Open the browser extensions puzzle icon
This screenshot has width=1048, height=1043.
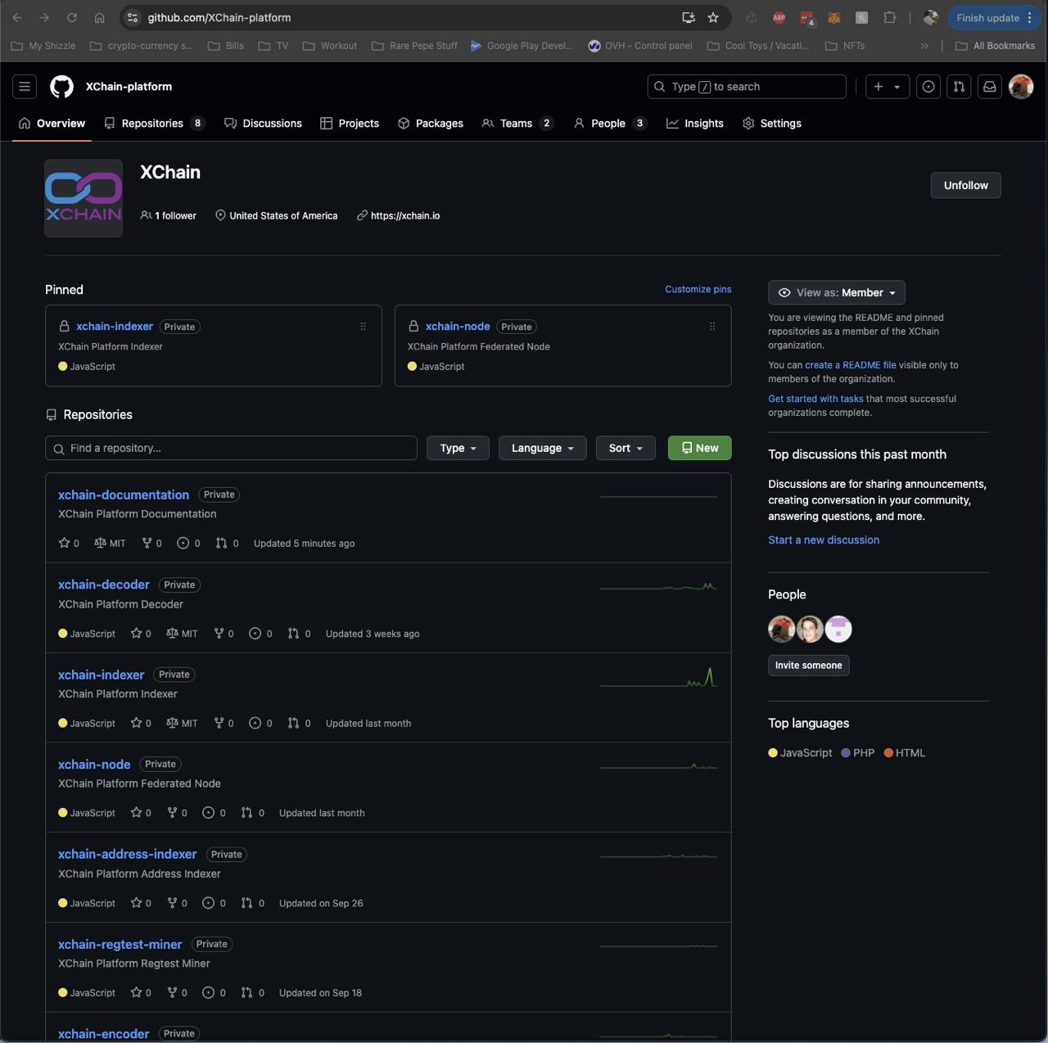[x=890, y=17]
